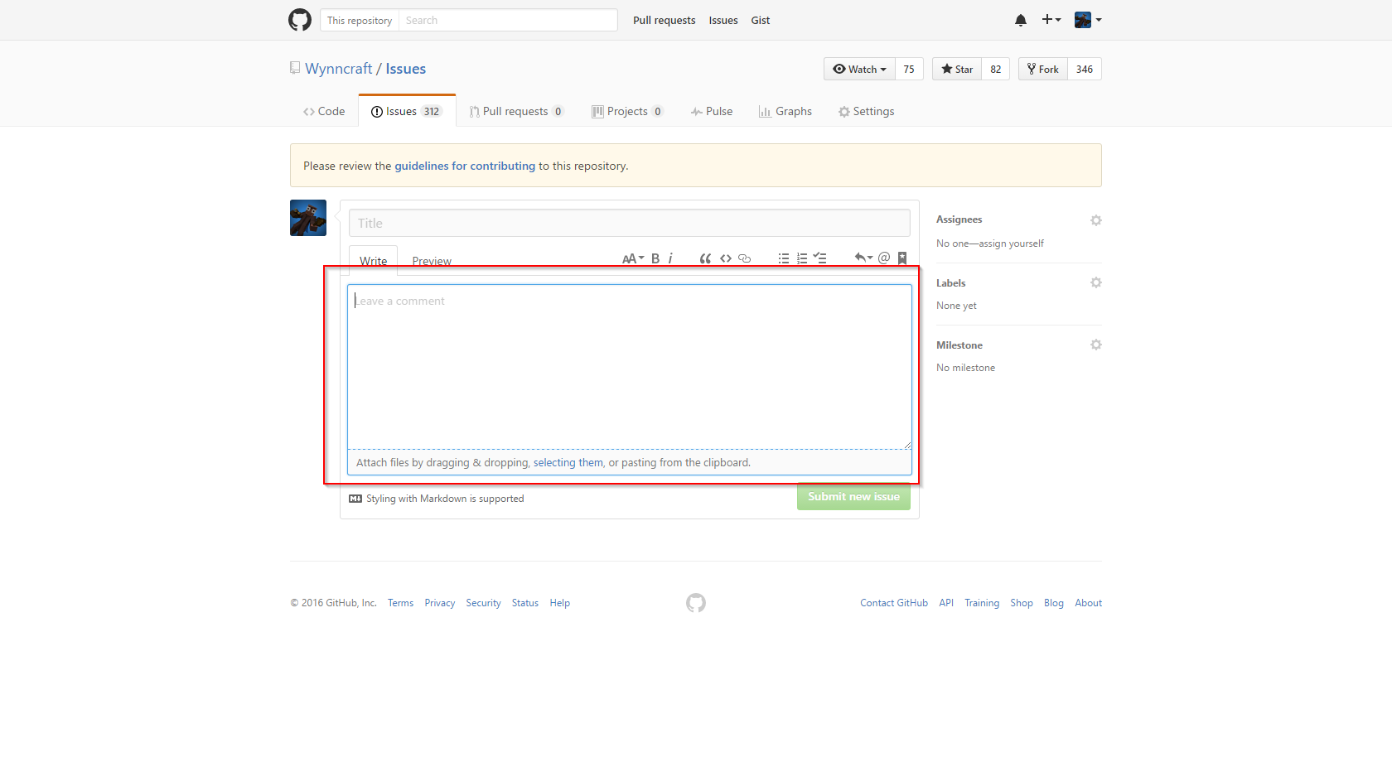Expand the Watch dropdown button

(859, 69)
